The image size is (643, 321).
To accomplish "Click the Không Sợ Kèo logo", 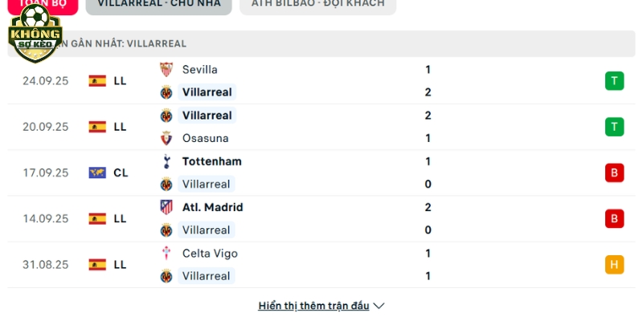I will [x=35, y=34].
